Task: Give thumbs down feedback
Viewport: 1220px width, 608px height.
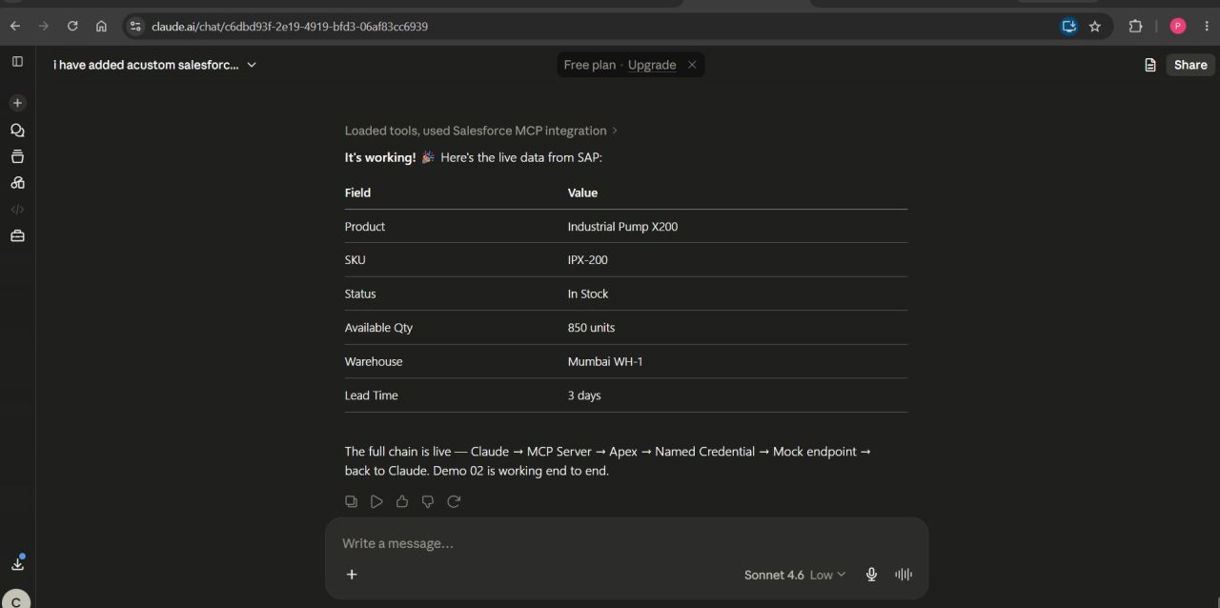Action: (x=428, y=501)
